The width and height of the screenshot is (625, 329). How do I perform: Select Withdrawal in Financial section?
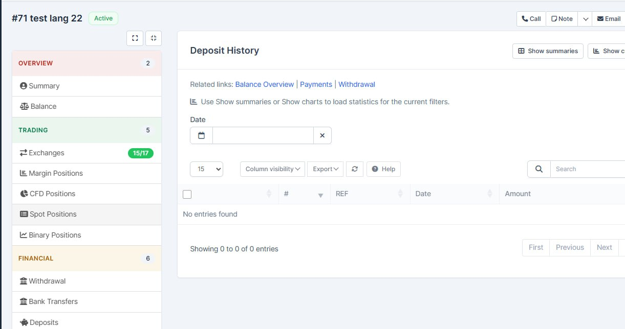pyautogui.click(x=87, y=281)
